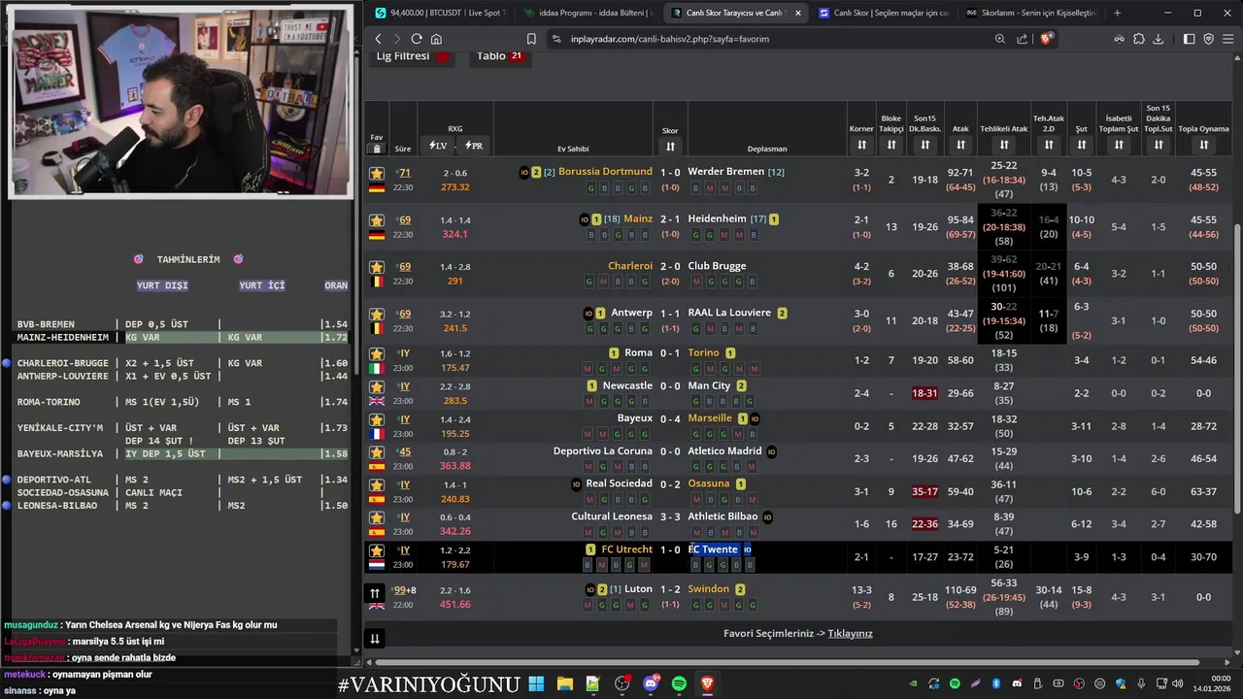Screen dimensions: 1243x699
Task: Open the browser downloads icon
Action: point(1158,39)
